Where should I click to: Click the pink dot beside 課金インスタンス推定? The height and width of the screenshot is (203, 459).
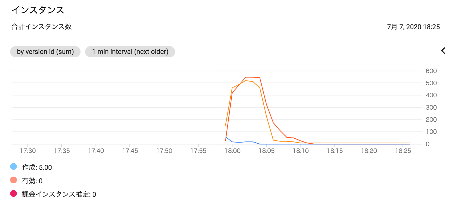pos(14,193)
